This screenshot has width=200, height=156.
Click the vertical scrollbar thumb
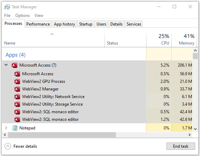click(x=195, y=56)
